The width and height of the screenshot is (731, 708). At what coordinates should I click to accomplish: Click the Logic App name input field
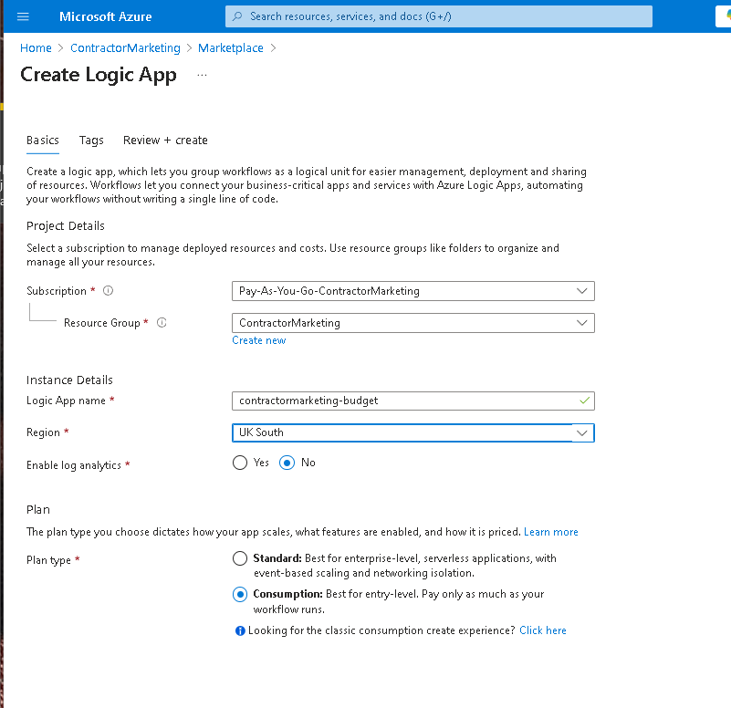click(413, 401)
